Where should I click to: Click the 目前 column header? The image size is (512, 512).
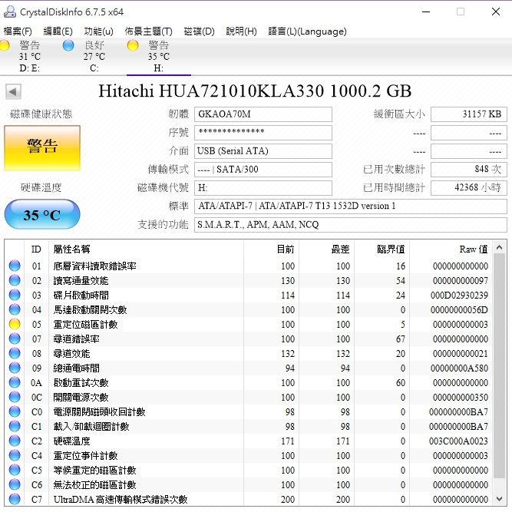[x=271, y=249]
